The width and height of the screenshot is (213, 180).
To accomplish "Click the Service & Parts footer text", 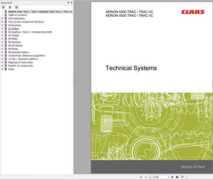I will point(193,167).
